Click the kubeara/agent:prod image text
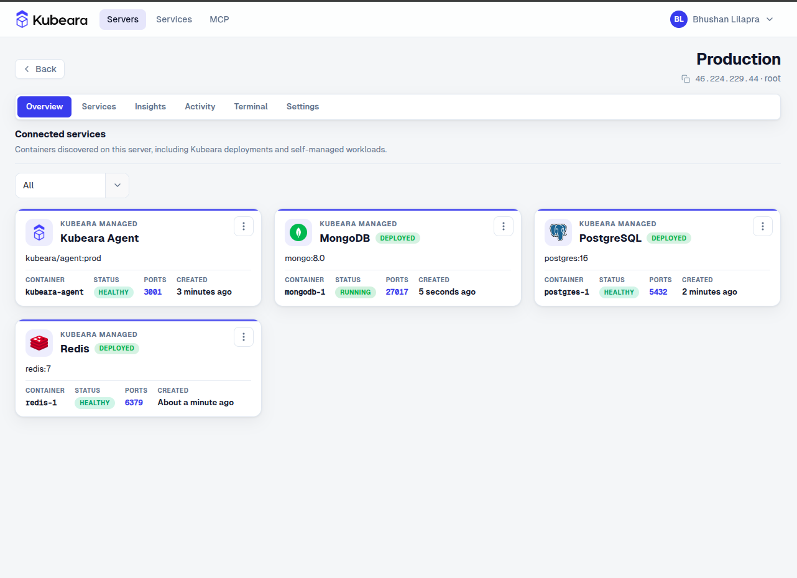 (x=63, y=259)
